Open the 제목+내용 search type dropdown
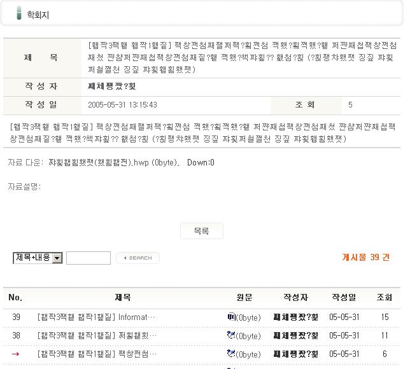This screenshot has height=369, width=417. coord(38,258)
